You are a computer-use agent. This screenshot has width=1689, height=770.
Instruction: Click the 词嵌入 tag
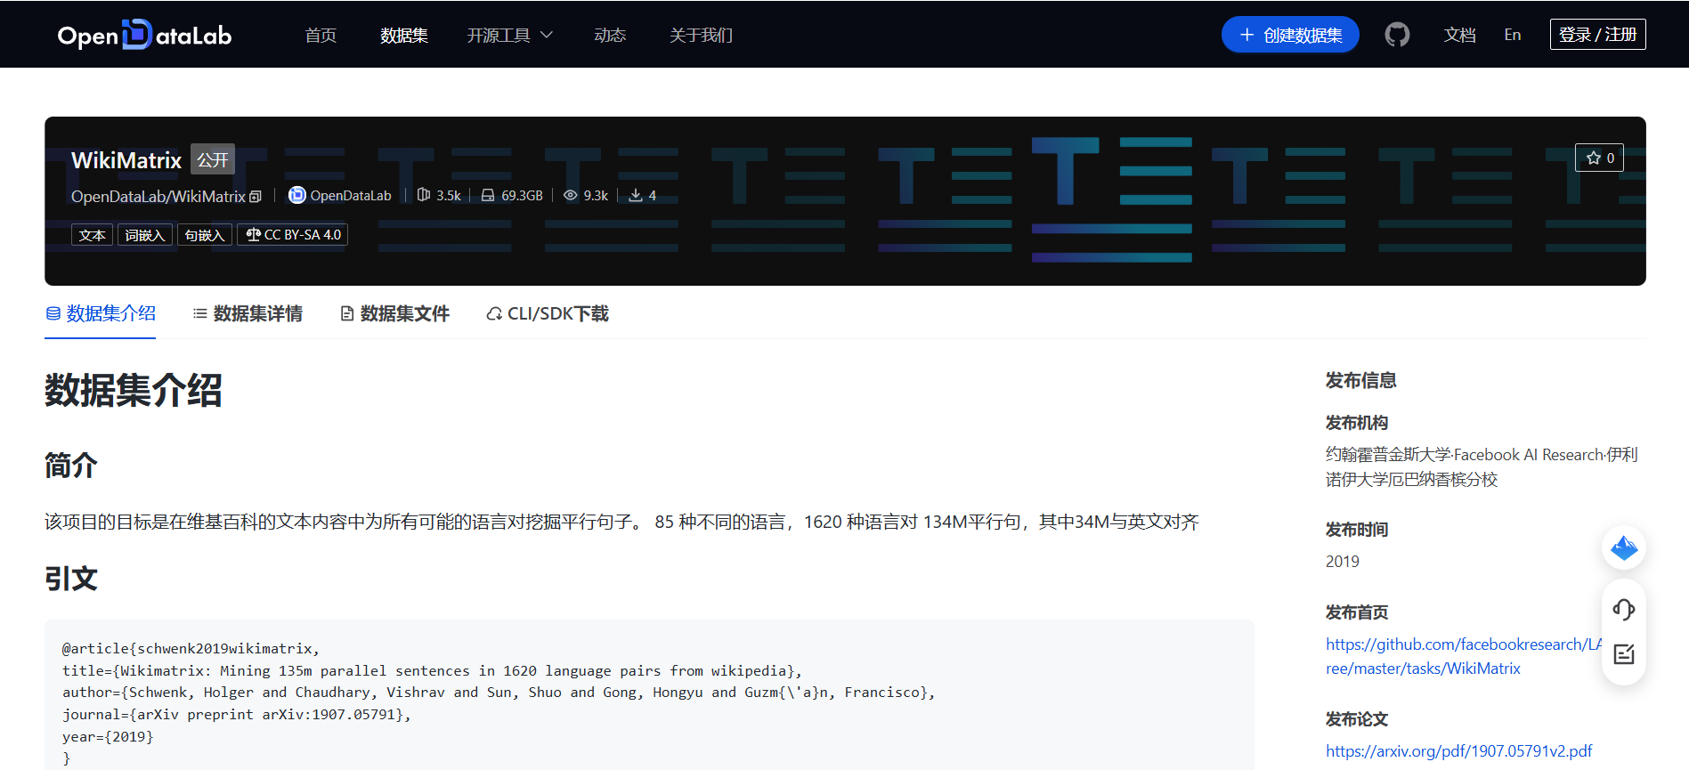tap(145, 235)
